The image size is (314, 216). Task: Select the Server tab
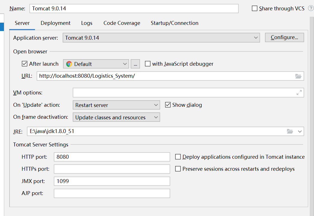coord(22,23)
